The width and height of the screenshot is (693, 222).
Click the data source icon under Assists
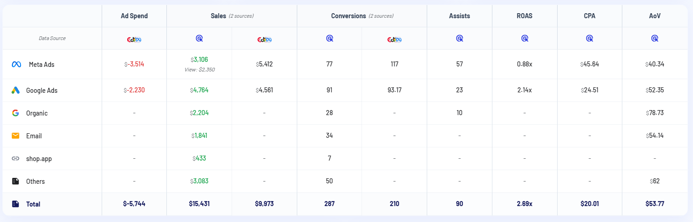pos(459,39)
